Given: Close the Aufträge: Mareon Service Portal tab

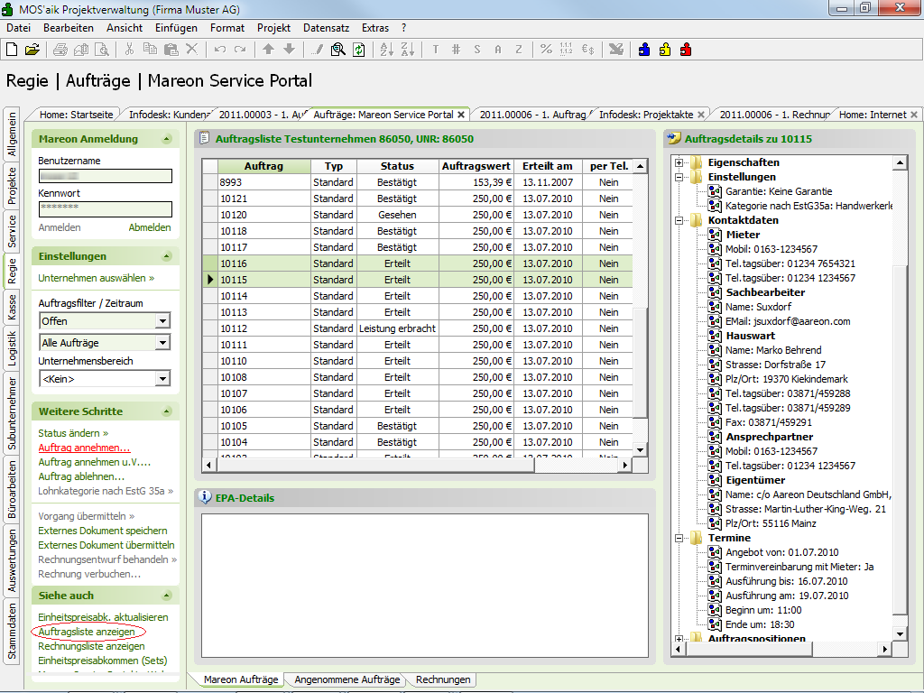Looking at the screenshot, I should (x=461, y=115).
